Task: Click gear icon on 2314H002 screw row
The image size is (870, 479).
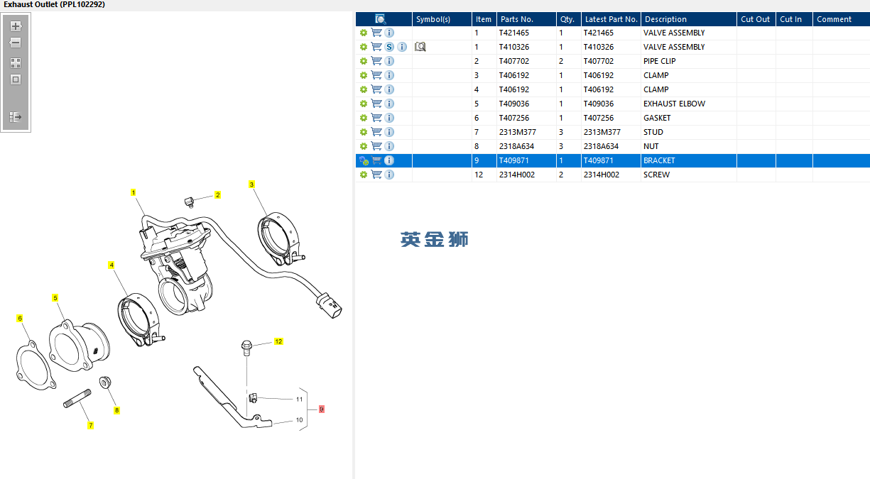Action: coord(364,175)
